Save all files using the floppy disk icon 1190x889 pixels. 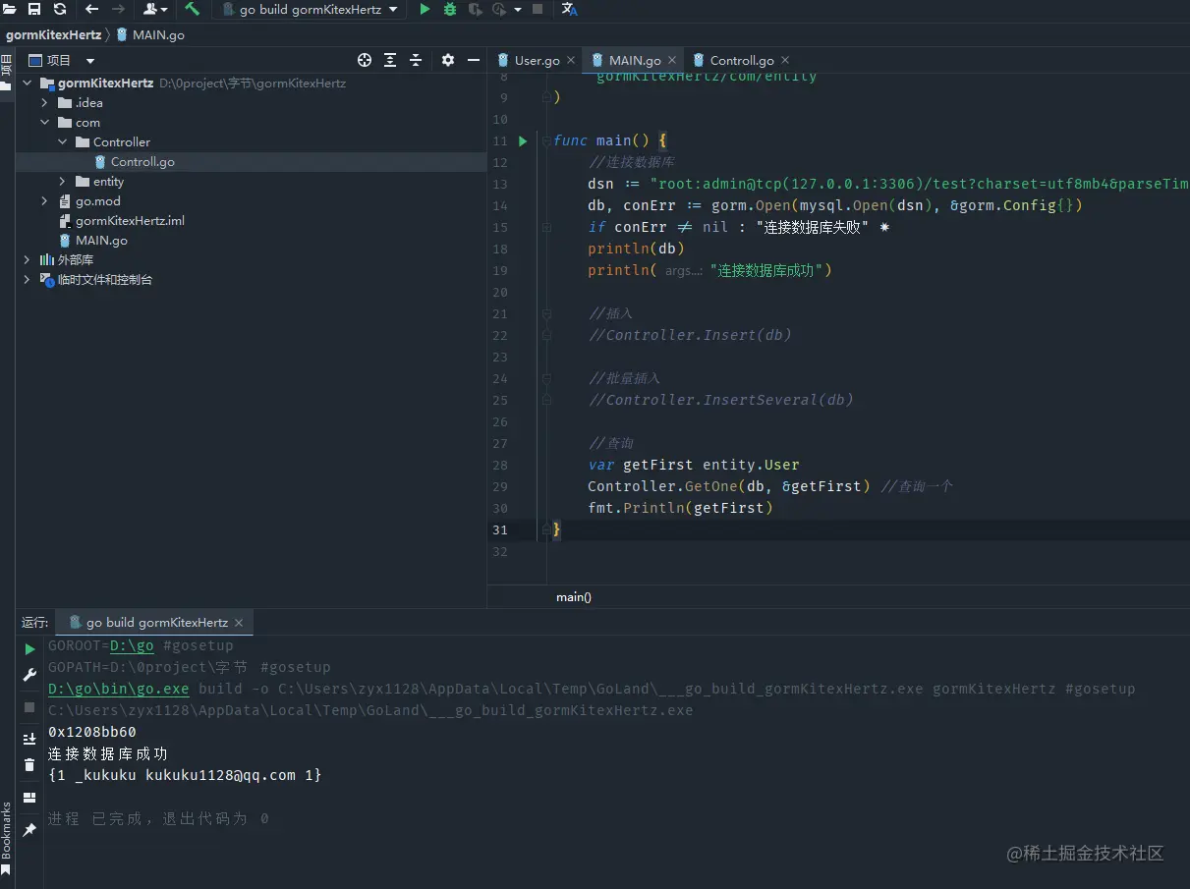point(34,9)
